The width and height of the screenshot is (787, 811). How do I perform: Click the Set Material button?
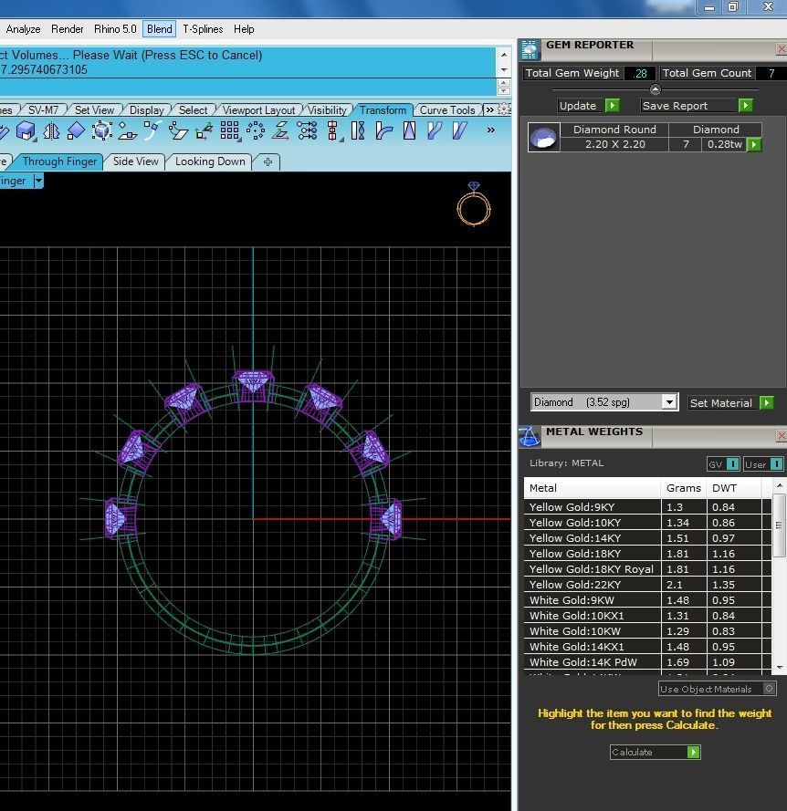click(x=731, y=402)
